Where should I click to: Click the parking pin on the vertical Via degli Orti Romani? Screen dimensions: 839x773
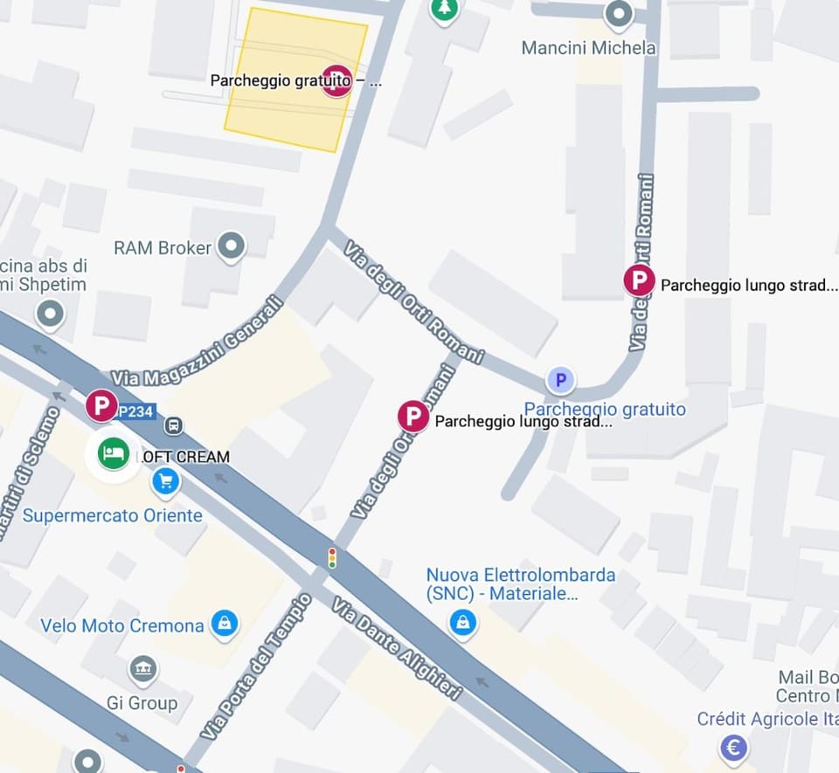[640, 280]
